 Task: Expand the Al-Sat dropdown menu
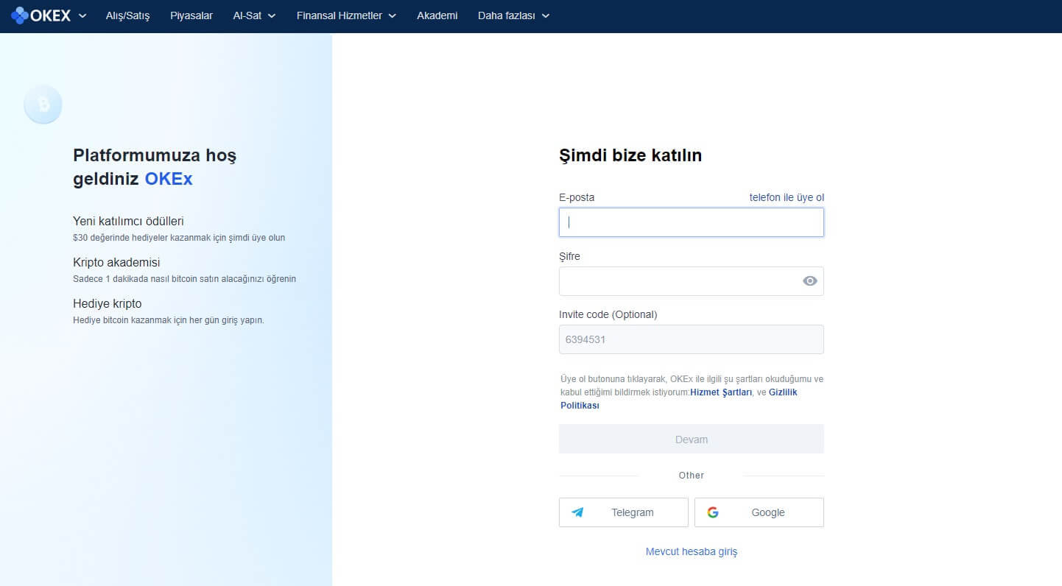254,15
